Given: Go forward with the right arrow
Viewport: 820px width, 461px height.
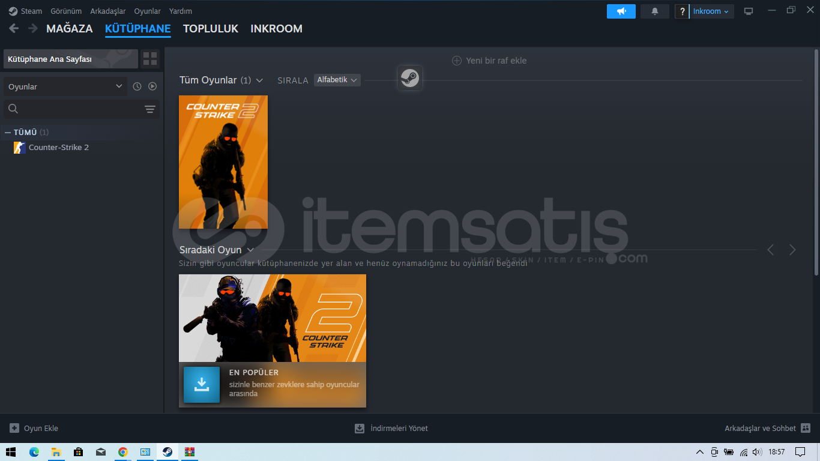Looking at the screenshot, I should (x=33, y=28).
